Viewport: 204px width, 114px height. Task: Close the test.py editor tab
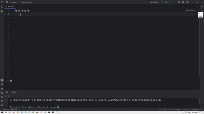pyautogui.click(x=14, y=7)
